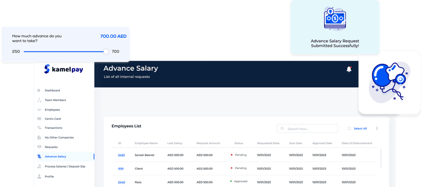Click the Dashboard home icon

(39, 90)
